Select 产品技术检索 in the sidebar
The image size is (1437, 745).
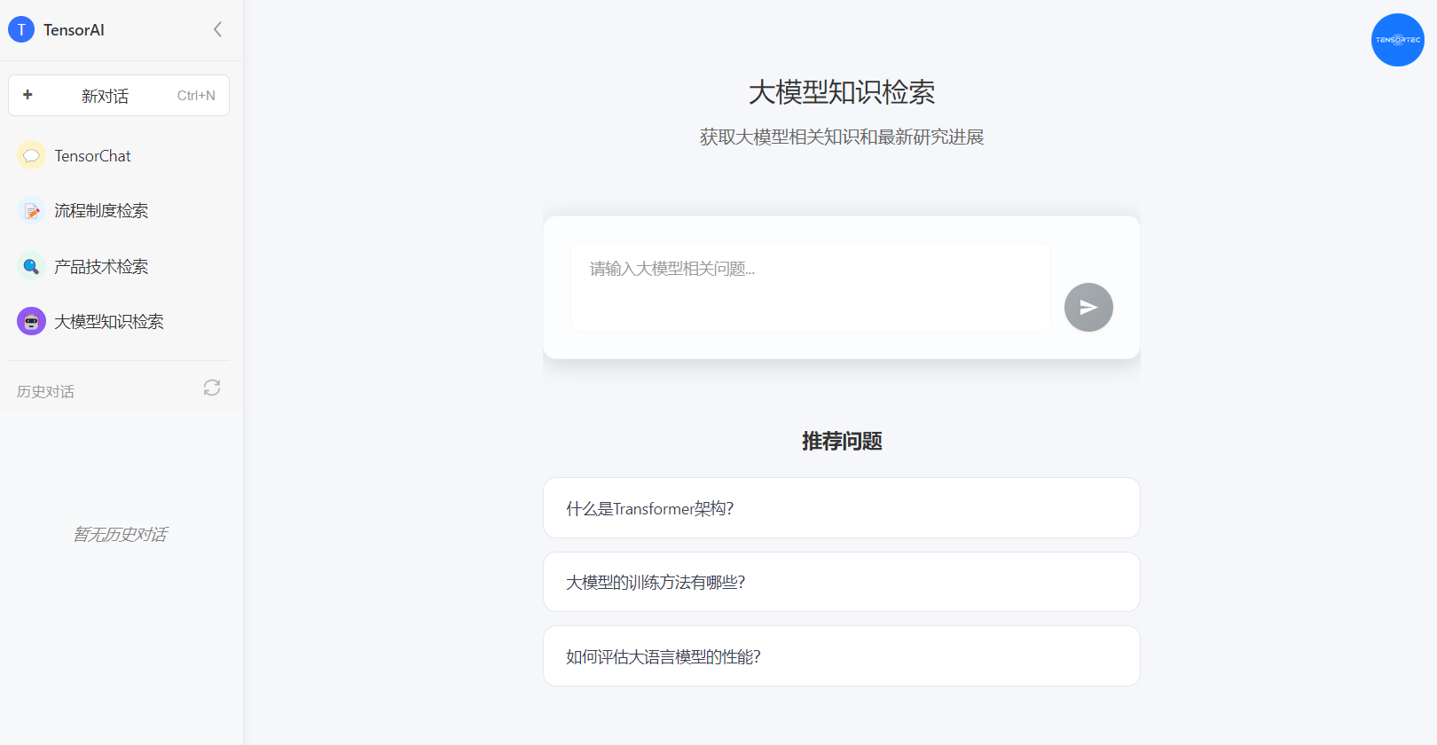tap(101, 267)
